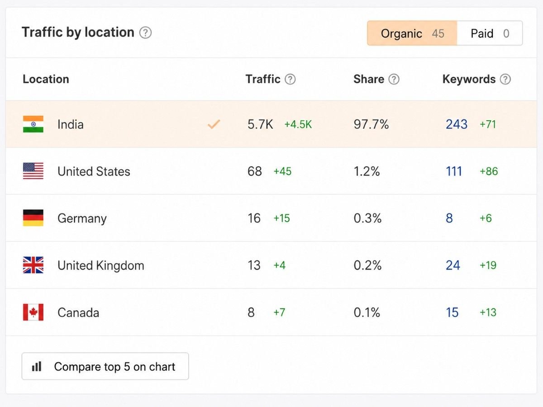Open help icon next to Share column
The width and height of the screenshot is (543, 407).
coord(394,79)
